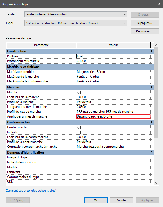Click the URL value cell
The width and height of the screenshot is (163, 207).
click(113, 182)
